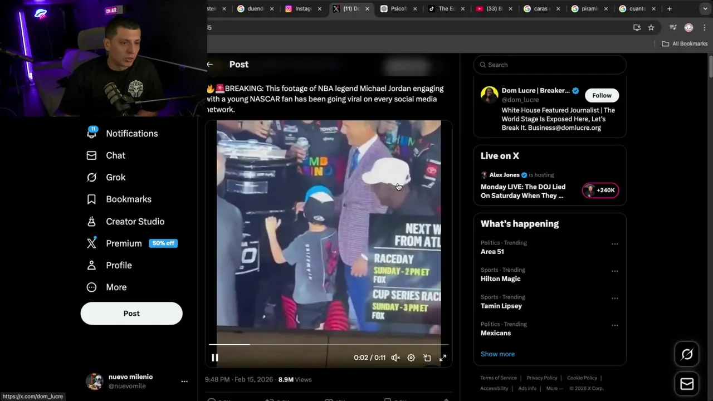Open the Premium page
This screenshot has height=401, width=713.
coord(131,243)
